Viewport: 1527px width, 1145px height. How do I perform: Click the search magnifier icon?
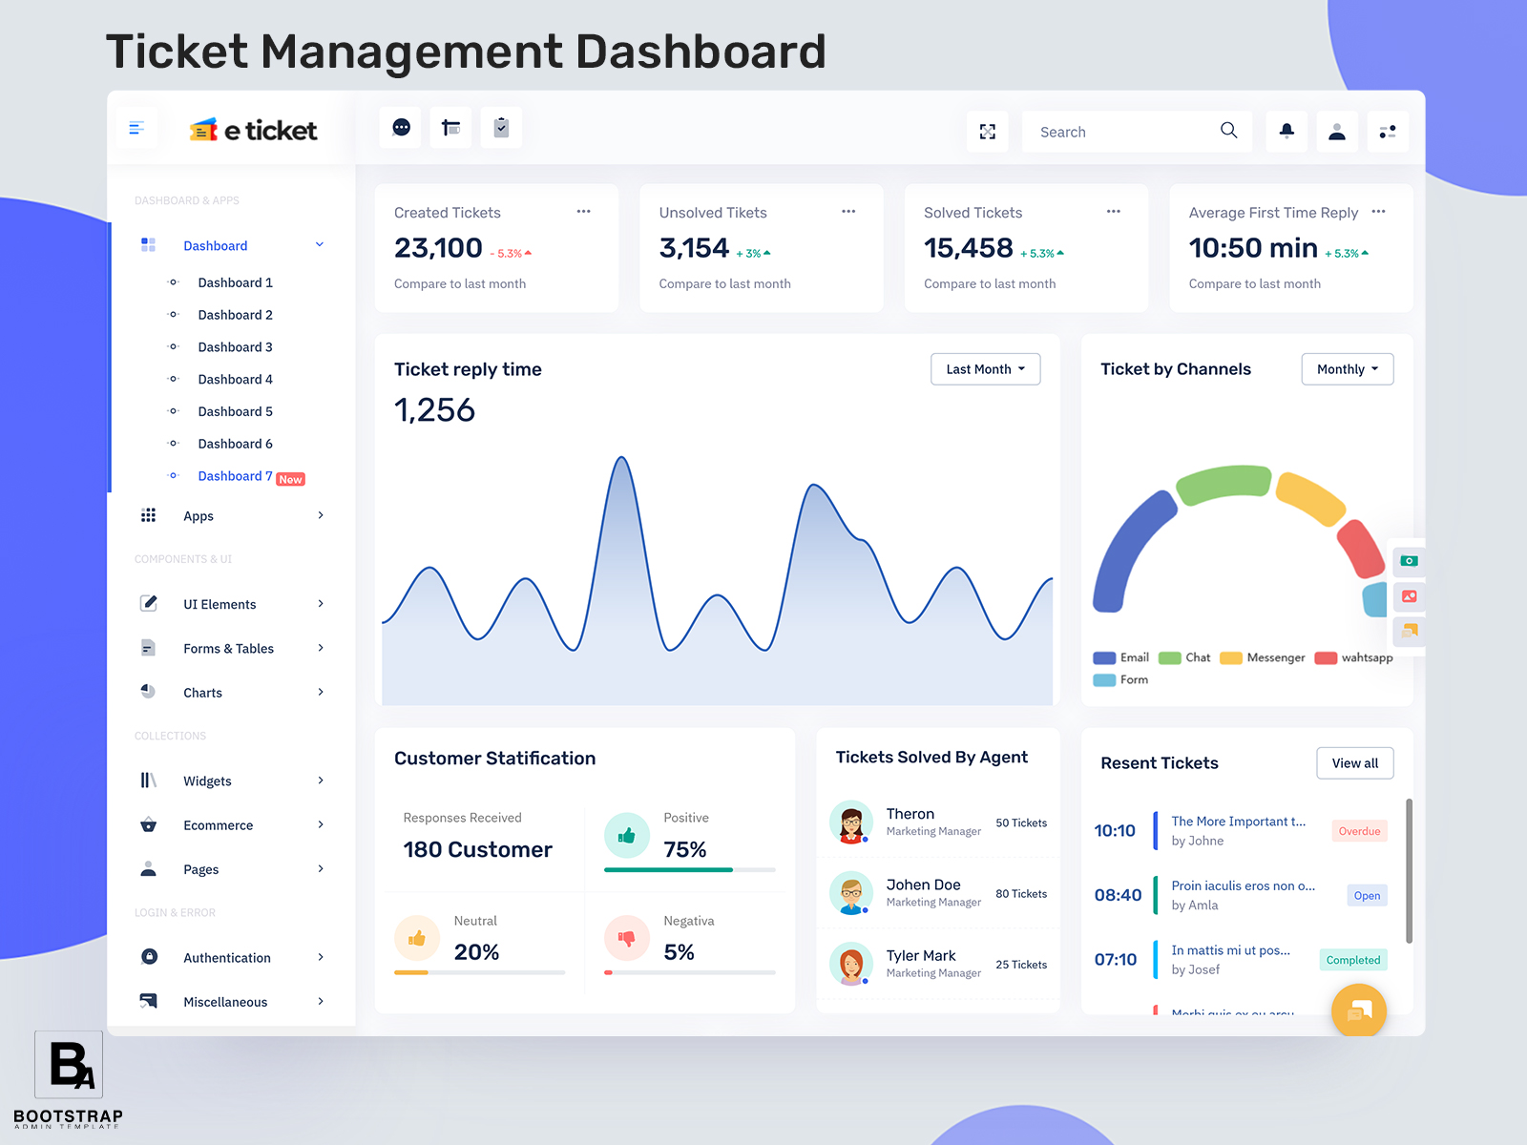pyautogui.click(x=1228, y=131)
